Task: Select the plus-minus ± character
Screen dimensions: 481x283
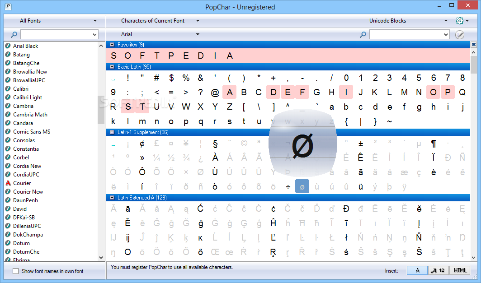Action: (361, 144)
